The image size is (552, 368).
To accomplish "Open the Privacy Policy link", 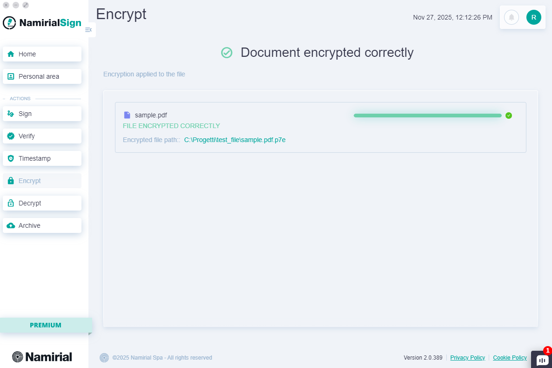I will pyautogui.click(x=467, y=357).
